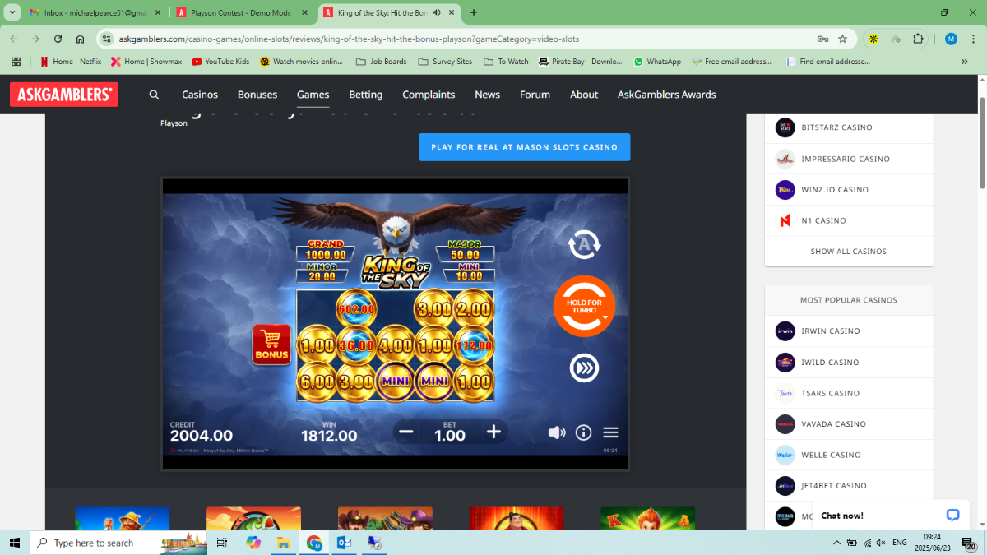
Task: Click the Jet4Bet Casino logo icon
Action: click(x=785, y=486)
